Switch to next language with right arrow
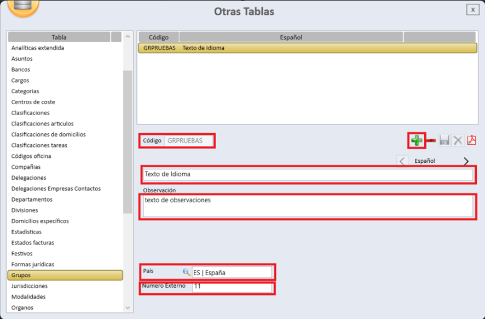The image size is (485, 319). click(x=466, y=162)
